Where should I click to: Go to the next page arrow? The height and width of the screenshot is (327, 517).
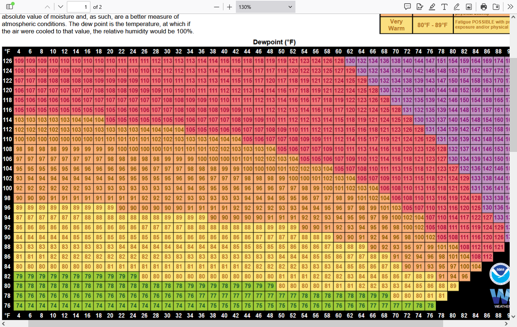(x=61, y=7)
